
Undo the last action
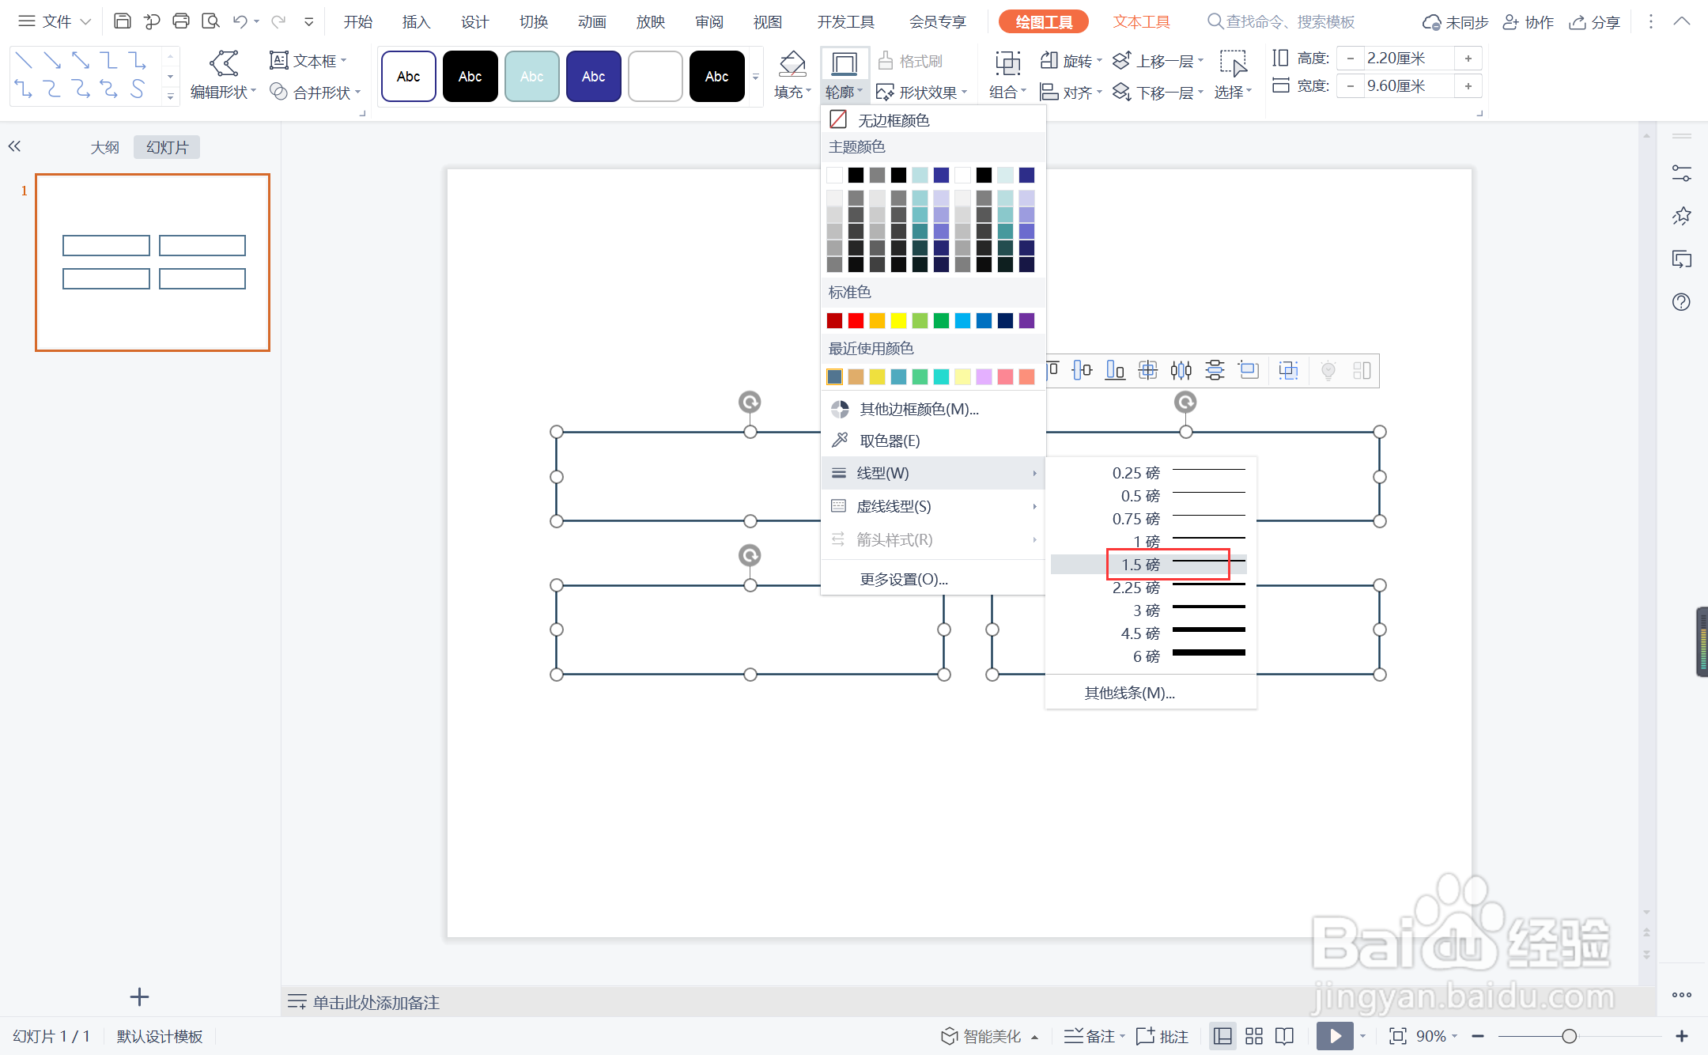[x=240, y=21]
